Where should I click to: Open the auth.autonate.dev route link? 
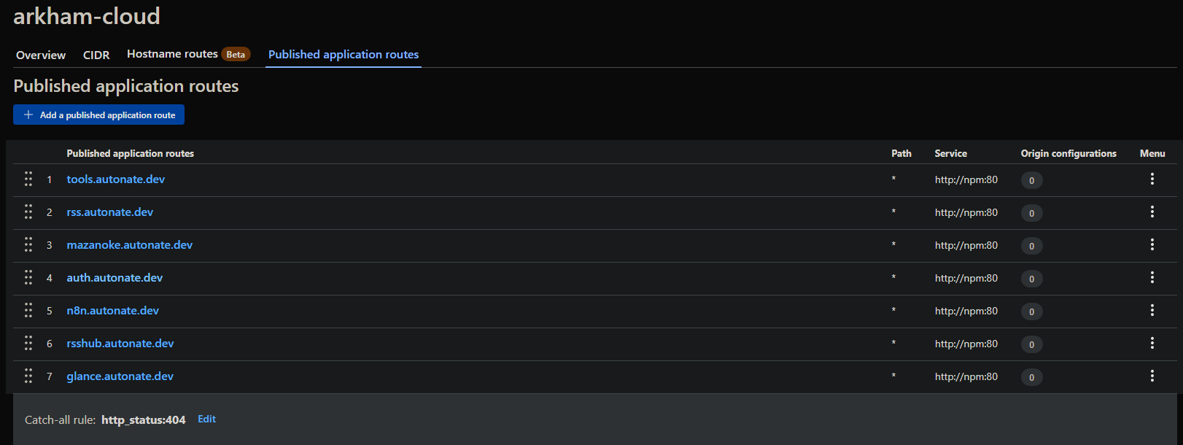[115, 278]
